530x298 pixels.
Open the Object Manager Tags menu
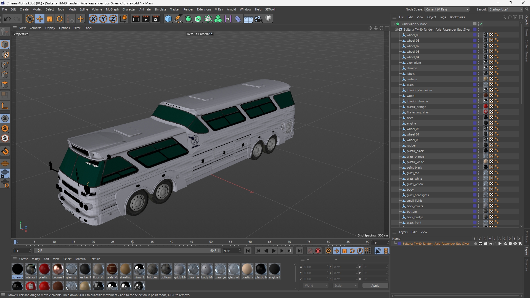(x=443, y=17)
